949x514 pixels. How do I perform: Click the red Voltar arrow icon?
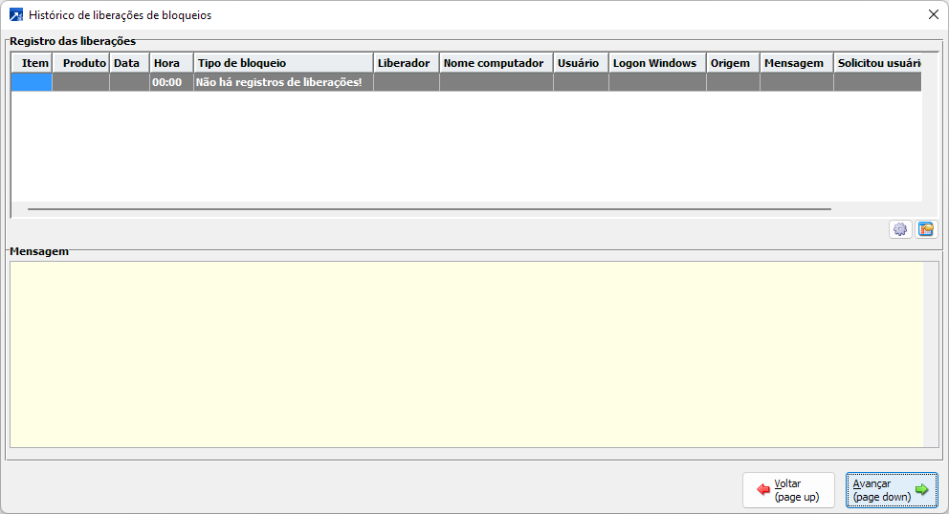763,490
